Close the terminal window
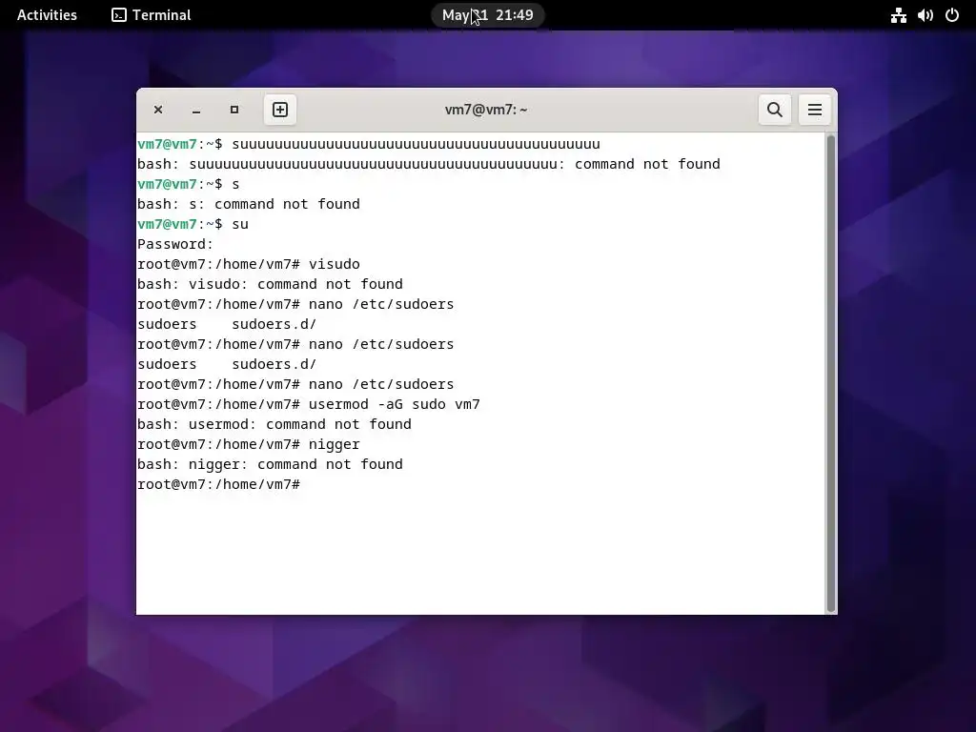Image resolution: width=976 pixels, height=732 pixels. pos(158,110)
